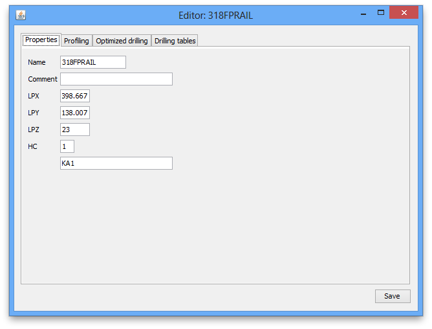
Task: Click the field containing KA1
Action: [x=116, y=163]
